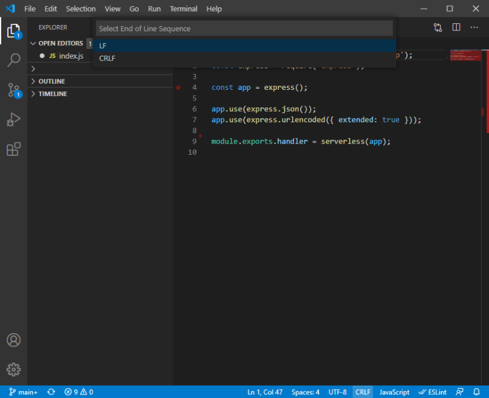Click the notifications bell in the status bar

(476, 392)
